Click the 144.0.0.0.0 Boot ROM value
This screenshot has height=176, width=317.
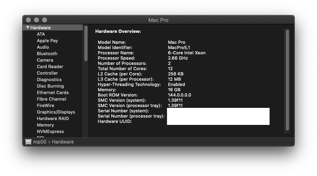[179, 95]
